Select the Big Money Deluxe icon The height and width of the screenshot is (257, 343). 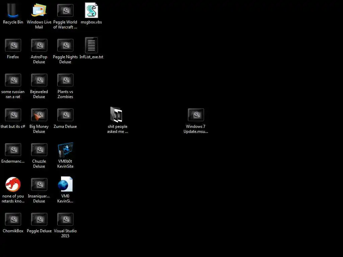pos(39,114)
